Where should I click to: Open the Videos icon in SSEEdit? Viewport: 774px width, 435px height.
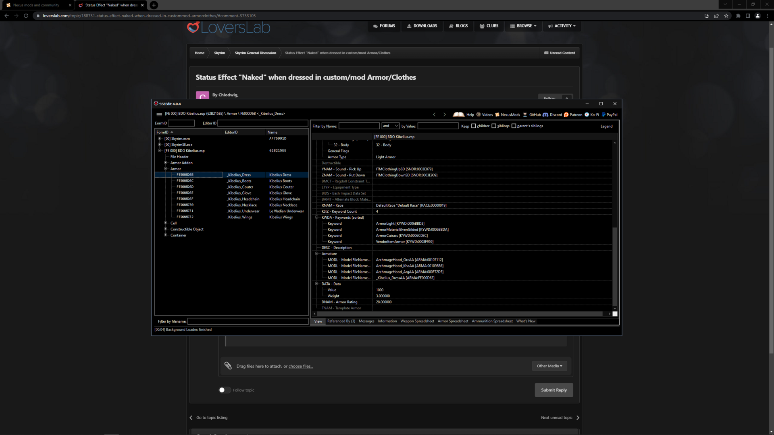point(479,115)
